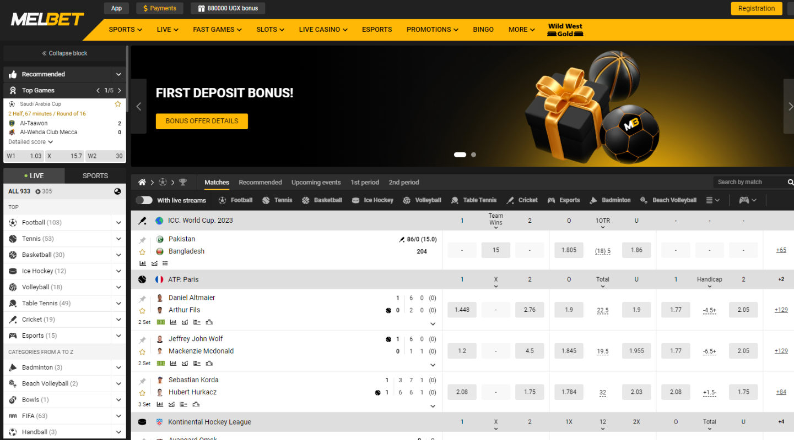
Task: Click the Search by match field
Action: pyautogui.click(x=750, y=182)
